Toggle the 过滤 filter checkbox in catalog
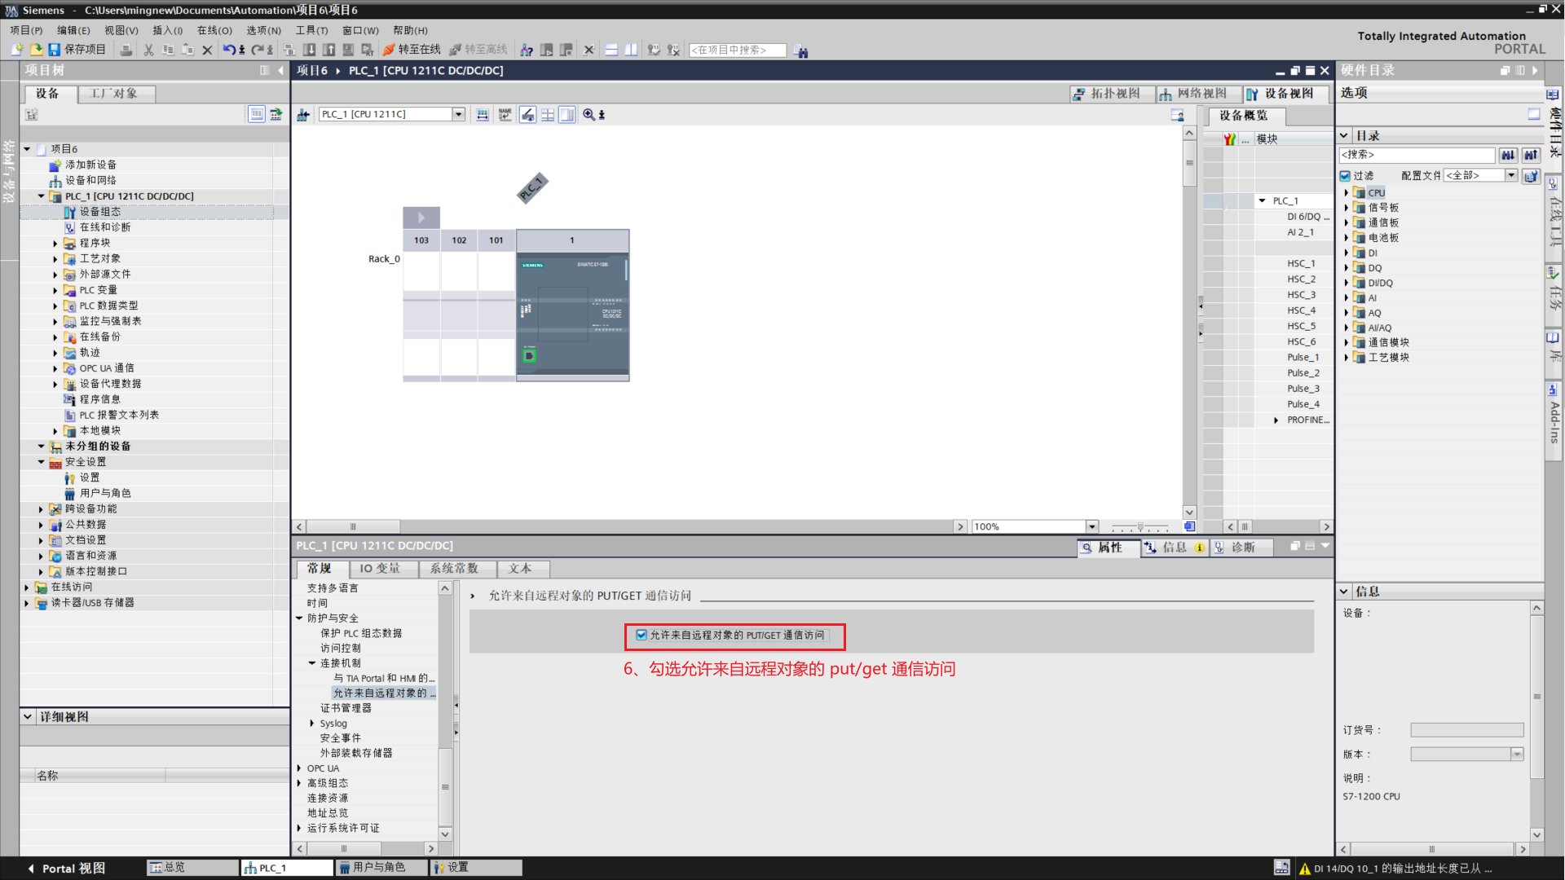Screen dimensions: 1565x880 pos(1346,176)
